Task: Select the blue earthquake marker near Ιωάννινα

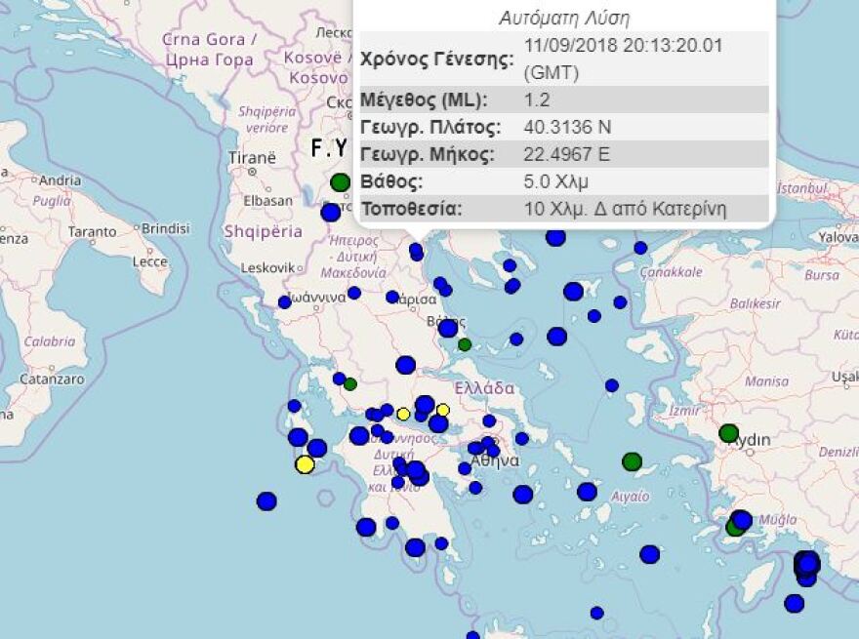Action: (283, 302)
